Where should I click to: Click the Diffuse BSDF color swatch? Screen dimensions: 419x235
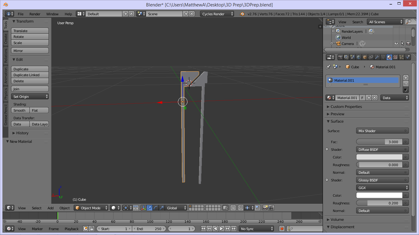(379, 157)
